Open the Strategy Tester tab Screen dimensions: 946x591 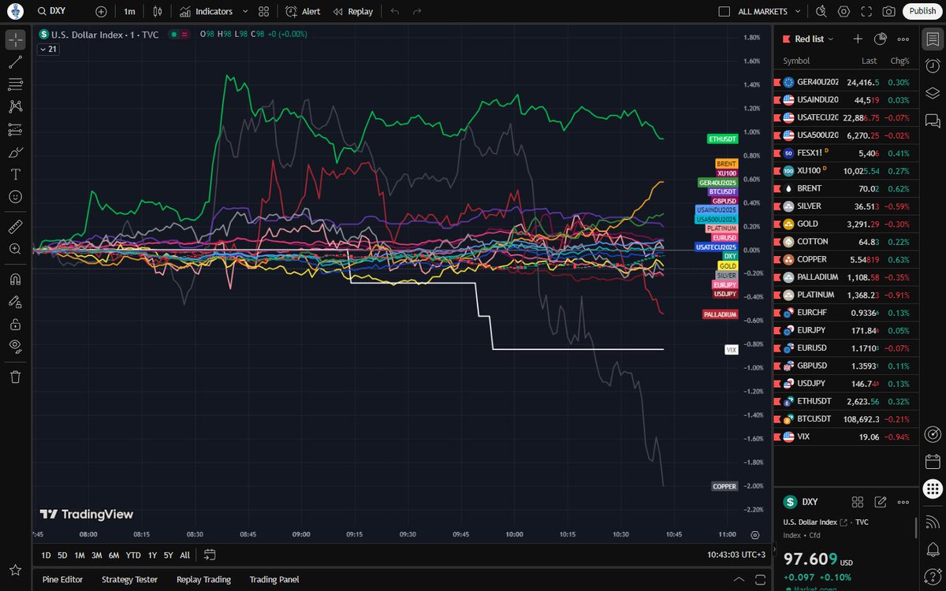(129, 579)
